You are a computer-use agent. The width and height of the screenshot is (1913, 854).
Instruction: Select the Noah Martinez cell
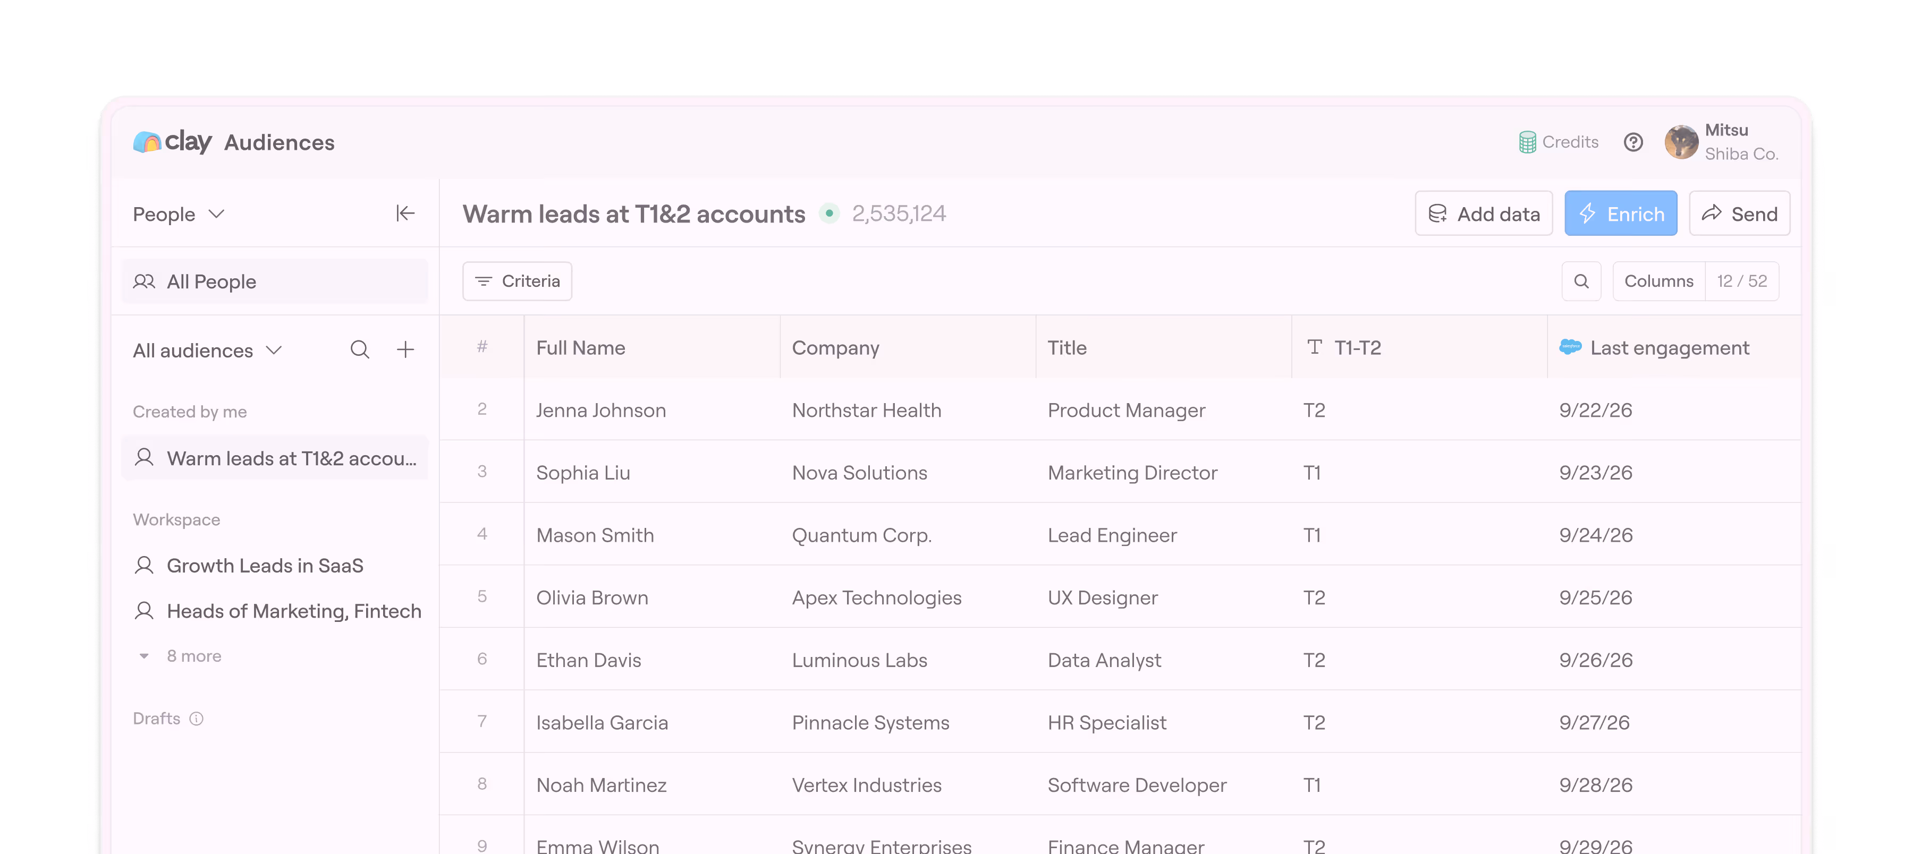[652, 784]
